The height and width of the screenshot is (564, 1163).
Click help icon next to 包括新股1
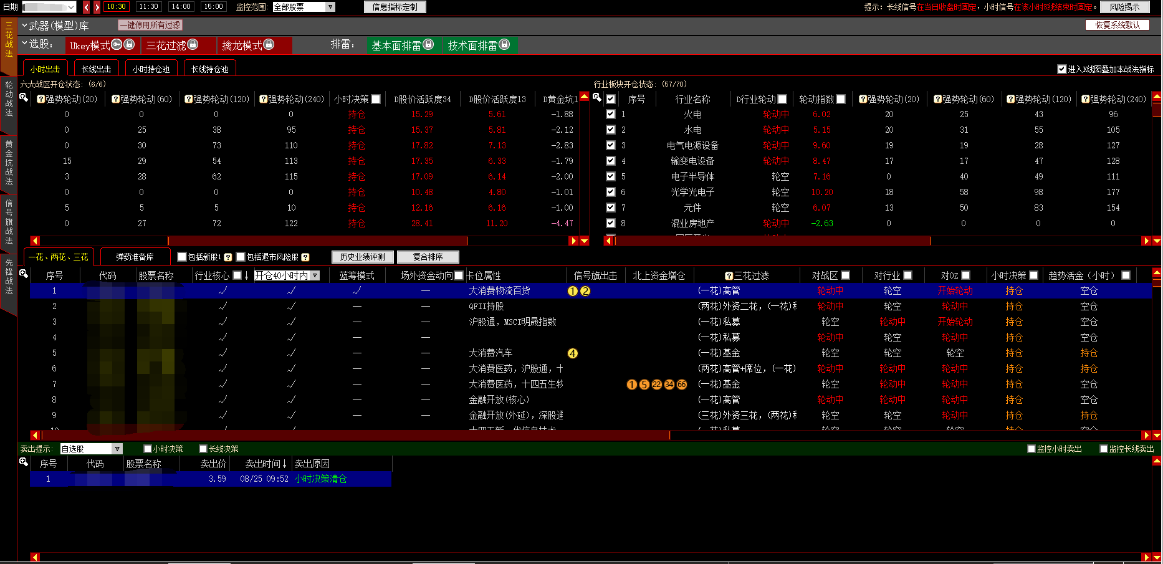click(228, 257)
